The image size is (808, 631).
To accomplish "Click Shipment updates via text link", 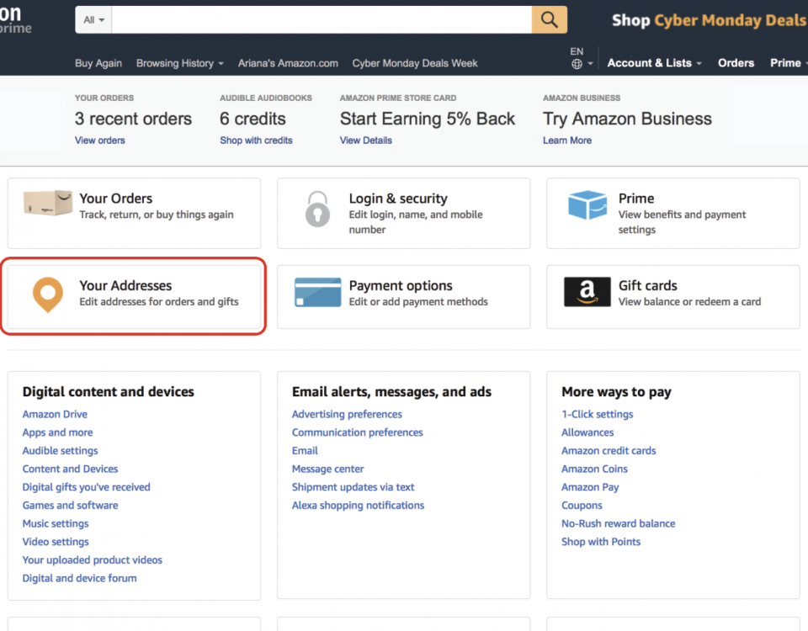I will 353,487.
